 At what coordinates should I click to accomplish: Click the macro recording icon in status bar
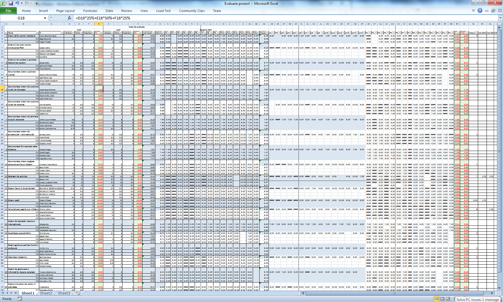pos(19,299)
